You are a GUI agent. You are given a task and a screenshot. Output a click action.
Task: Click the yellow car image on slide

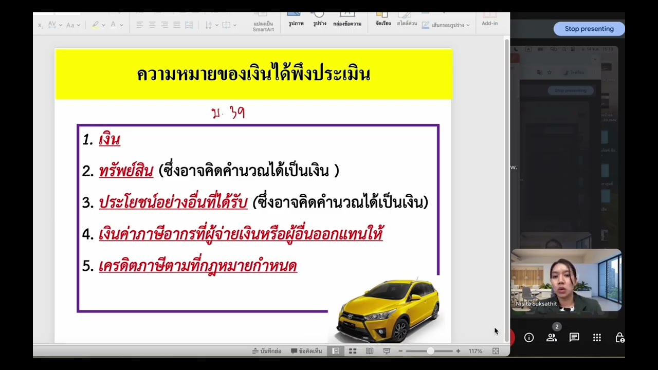tap(389, 310)
